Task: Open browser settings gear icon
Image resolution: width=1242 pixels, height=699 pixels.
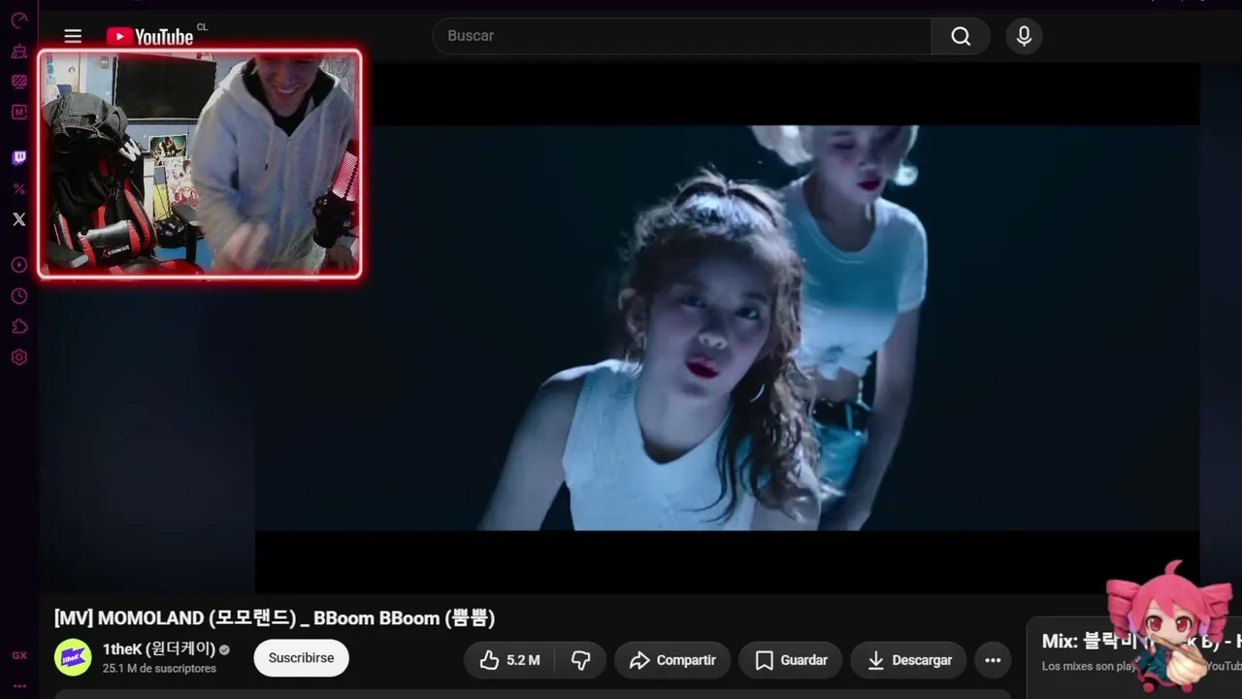Action: 18,357
